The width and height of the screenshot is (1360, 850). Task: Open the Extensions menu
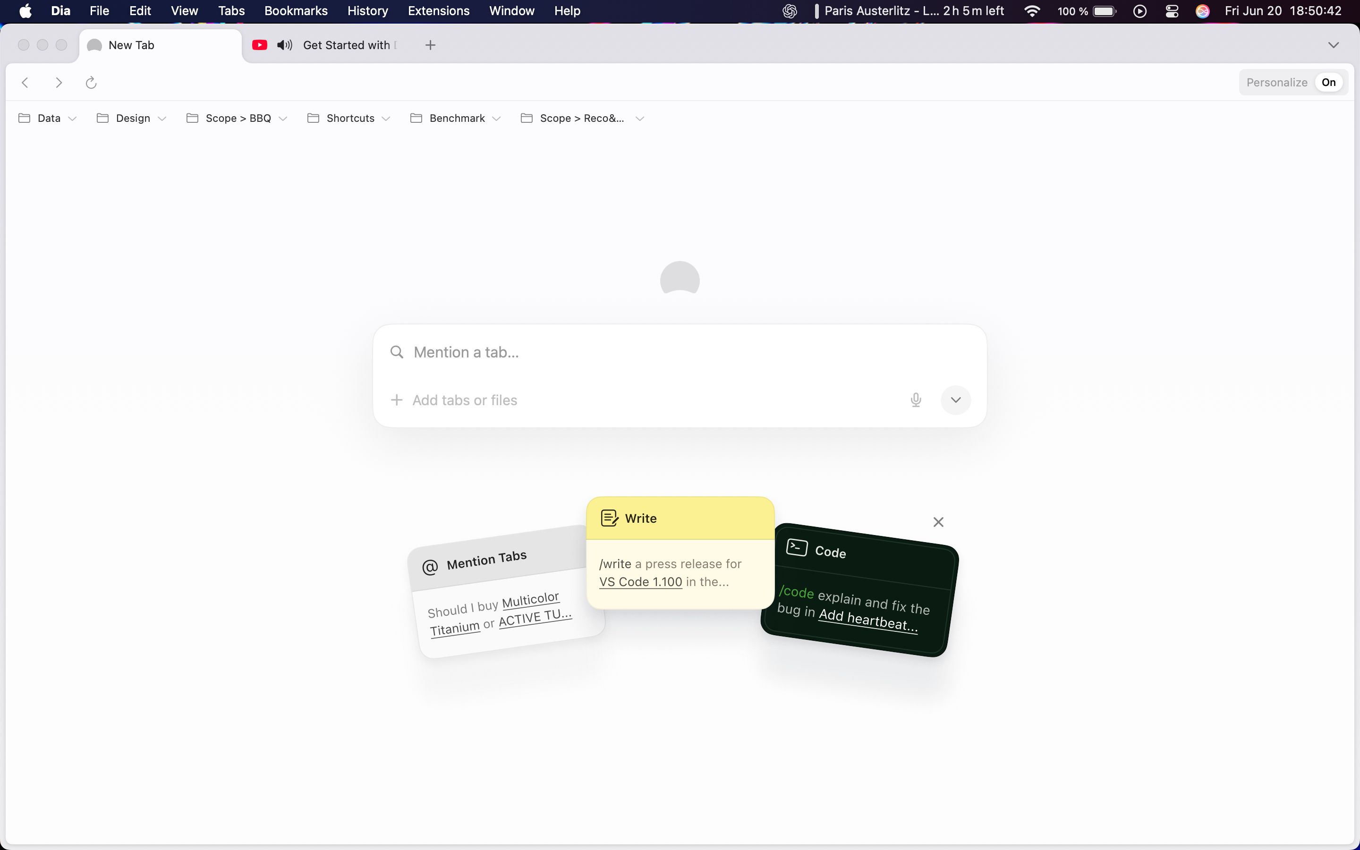click(x=439, y=11)
